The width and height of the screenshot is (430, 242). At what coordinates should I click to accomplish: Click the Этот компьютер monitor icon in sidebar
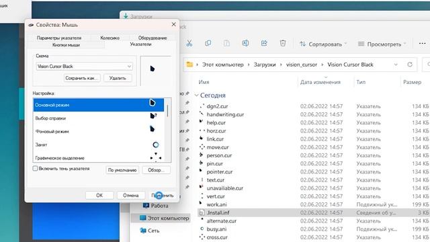point(143,218)
